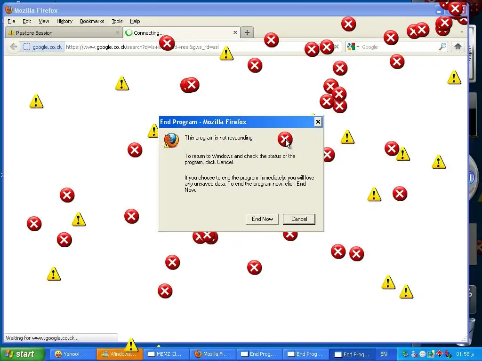This screenshot has width=482, height=361.
Task: Click End Now in the dialog
Action: 262,219
